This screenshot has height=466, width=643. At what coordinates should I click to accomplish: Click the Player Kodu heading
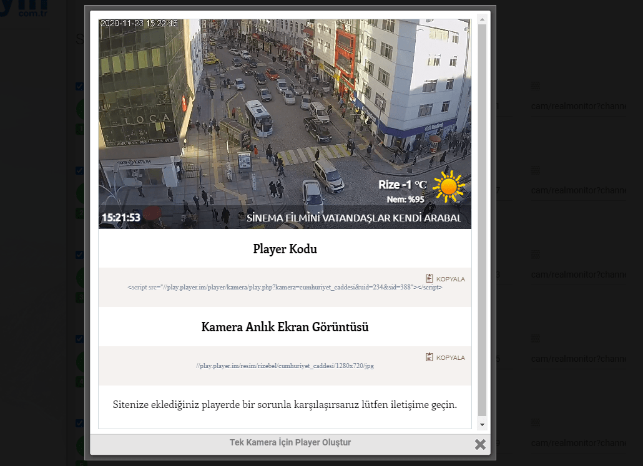click(285, 249)
